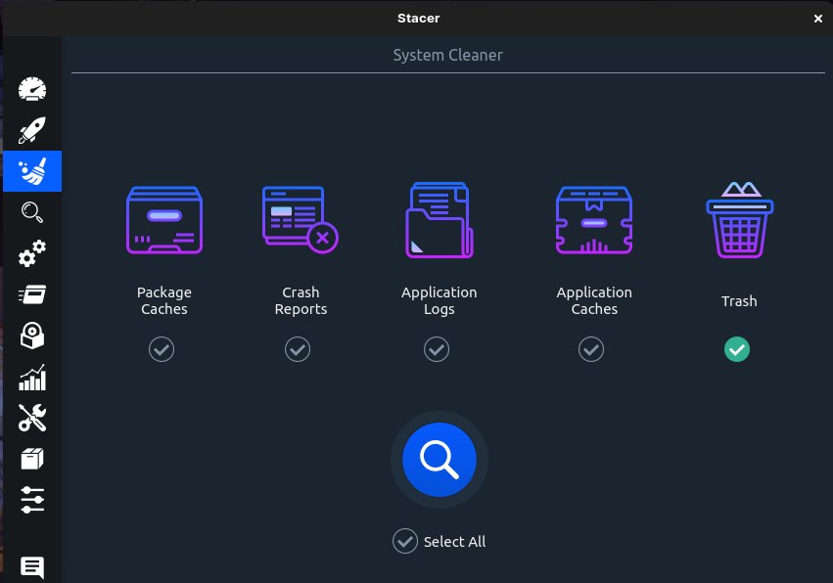Open Startup Apps rocket page
The image size is (833, 583).
pyautogui.click(x=32, y=130)
